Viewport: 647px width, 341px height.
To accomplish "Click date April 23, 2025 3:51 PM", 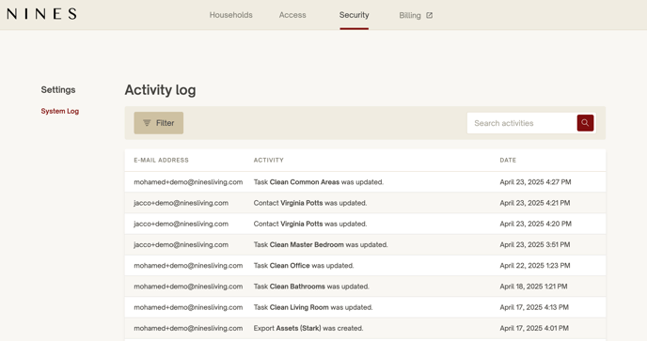I will click(x=535, y=244).
